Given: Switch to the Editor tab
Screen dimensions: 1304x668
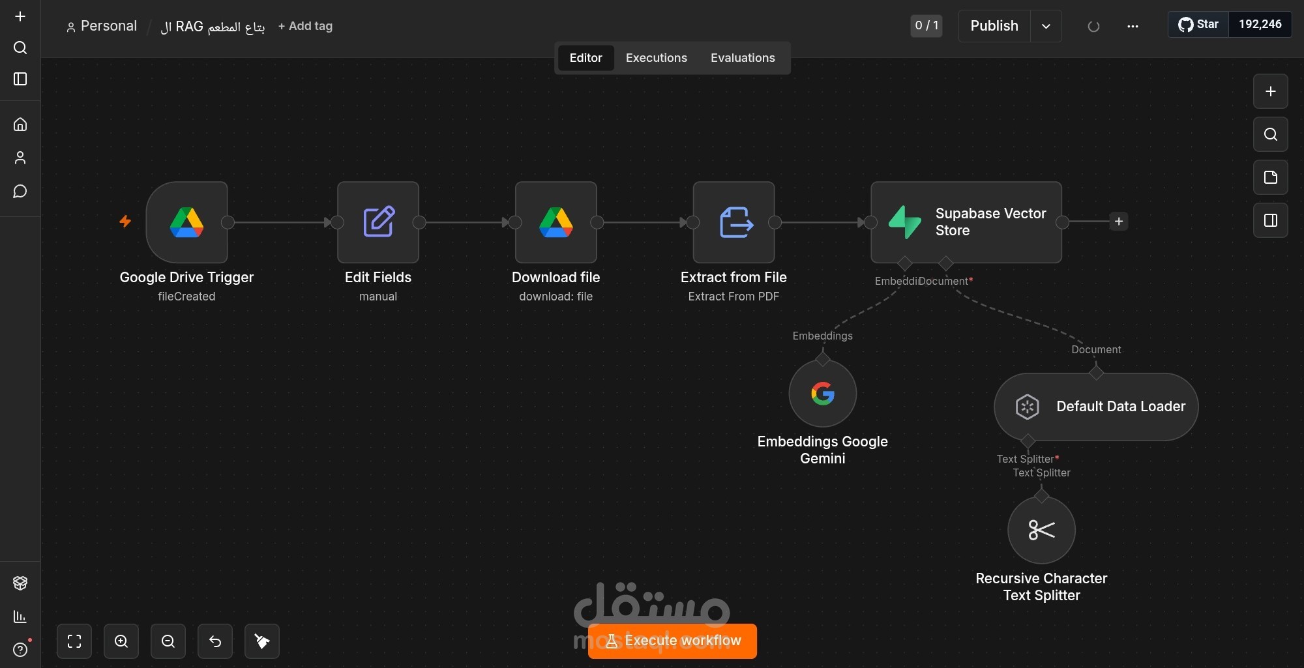Looking at the screenshot, I should (585, 58).
